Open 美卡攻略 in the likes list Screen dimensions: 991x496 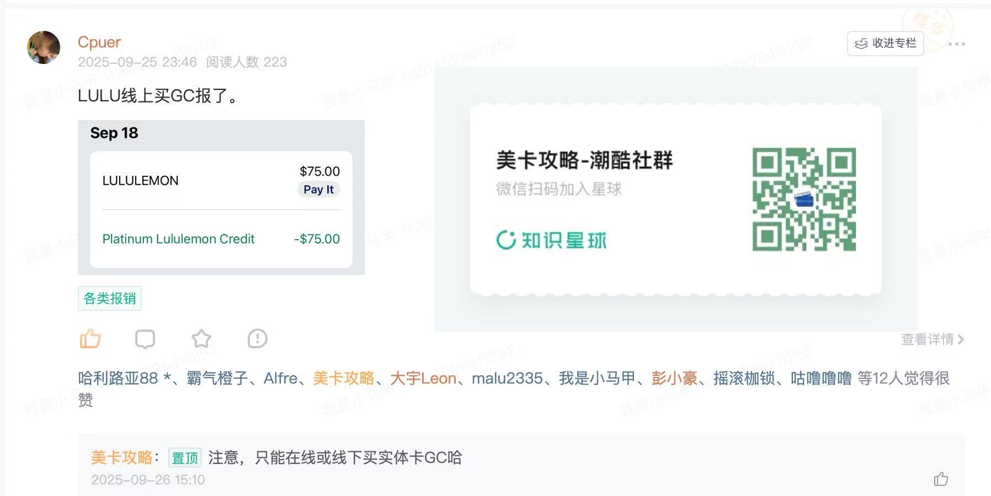tap(343, 379)
